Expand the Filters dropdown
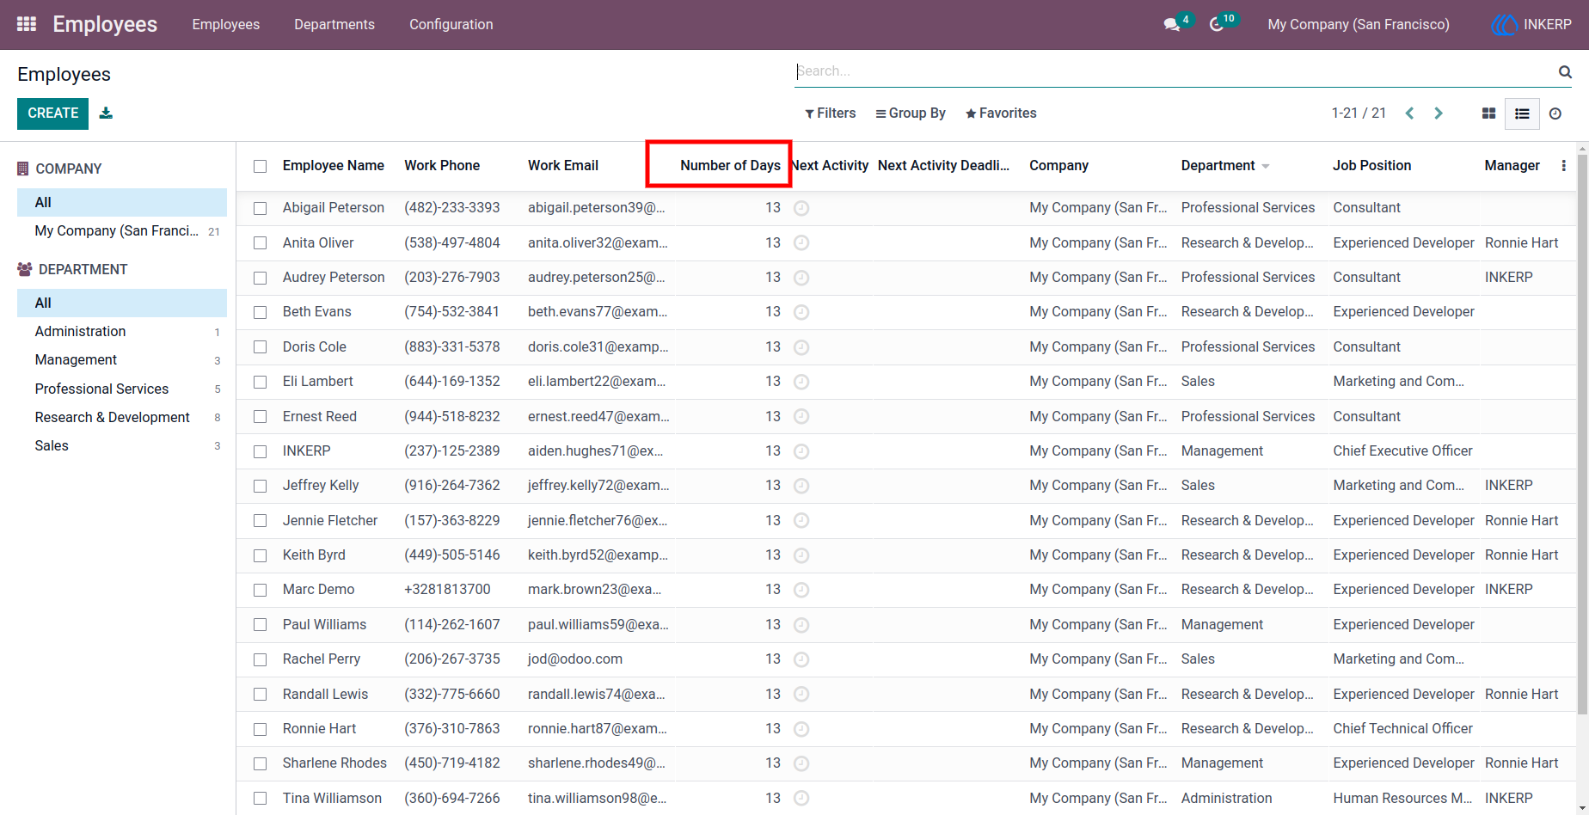 tap(831, 113)
